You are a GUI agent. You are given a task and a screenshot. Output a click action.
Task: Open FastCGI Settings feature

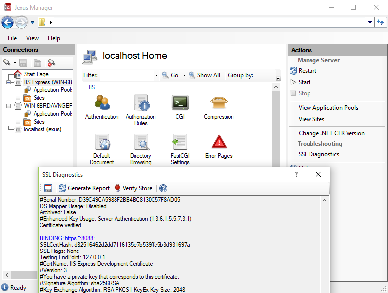click(x=180, y=149)
